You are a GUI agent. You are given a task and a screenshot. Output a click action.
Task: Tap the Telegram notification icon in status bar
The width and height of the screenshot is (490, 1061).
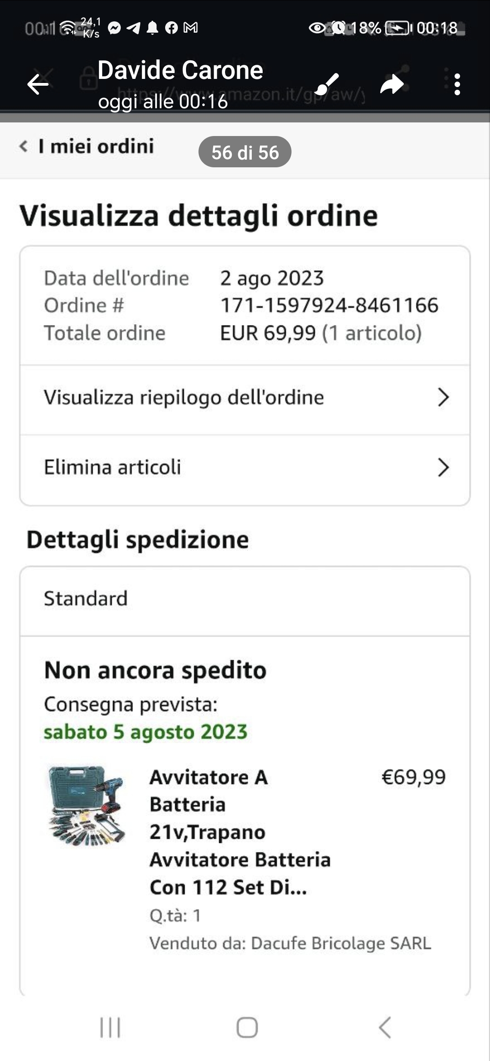[x=133, y=28]
